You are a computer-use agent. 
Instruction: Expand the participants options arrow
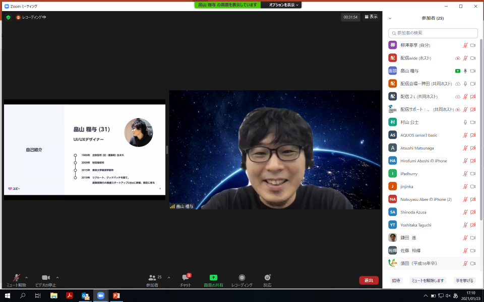[x=169, y=278]
